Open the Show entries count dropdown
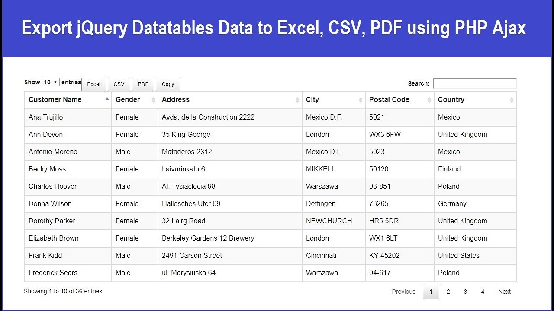The image size is (554, 311). pyautogui.click(x=51, y=82)
